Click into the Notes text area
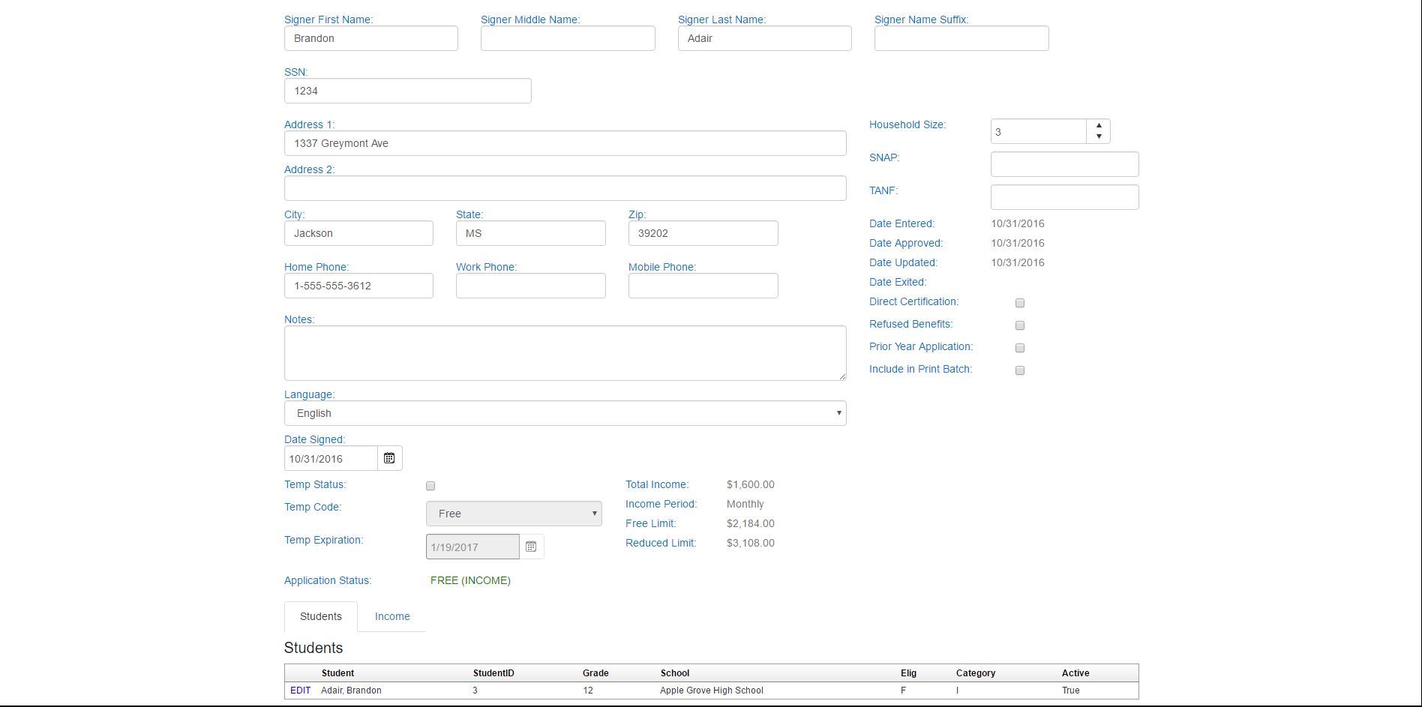1422x707 pixels. (565, 352)
